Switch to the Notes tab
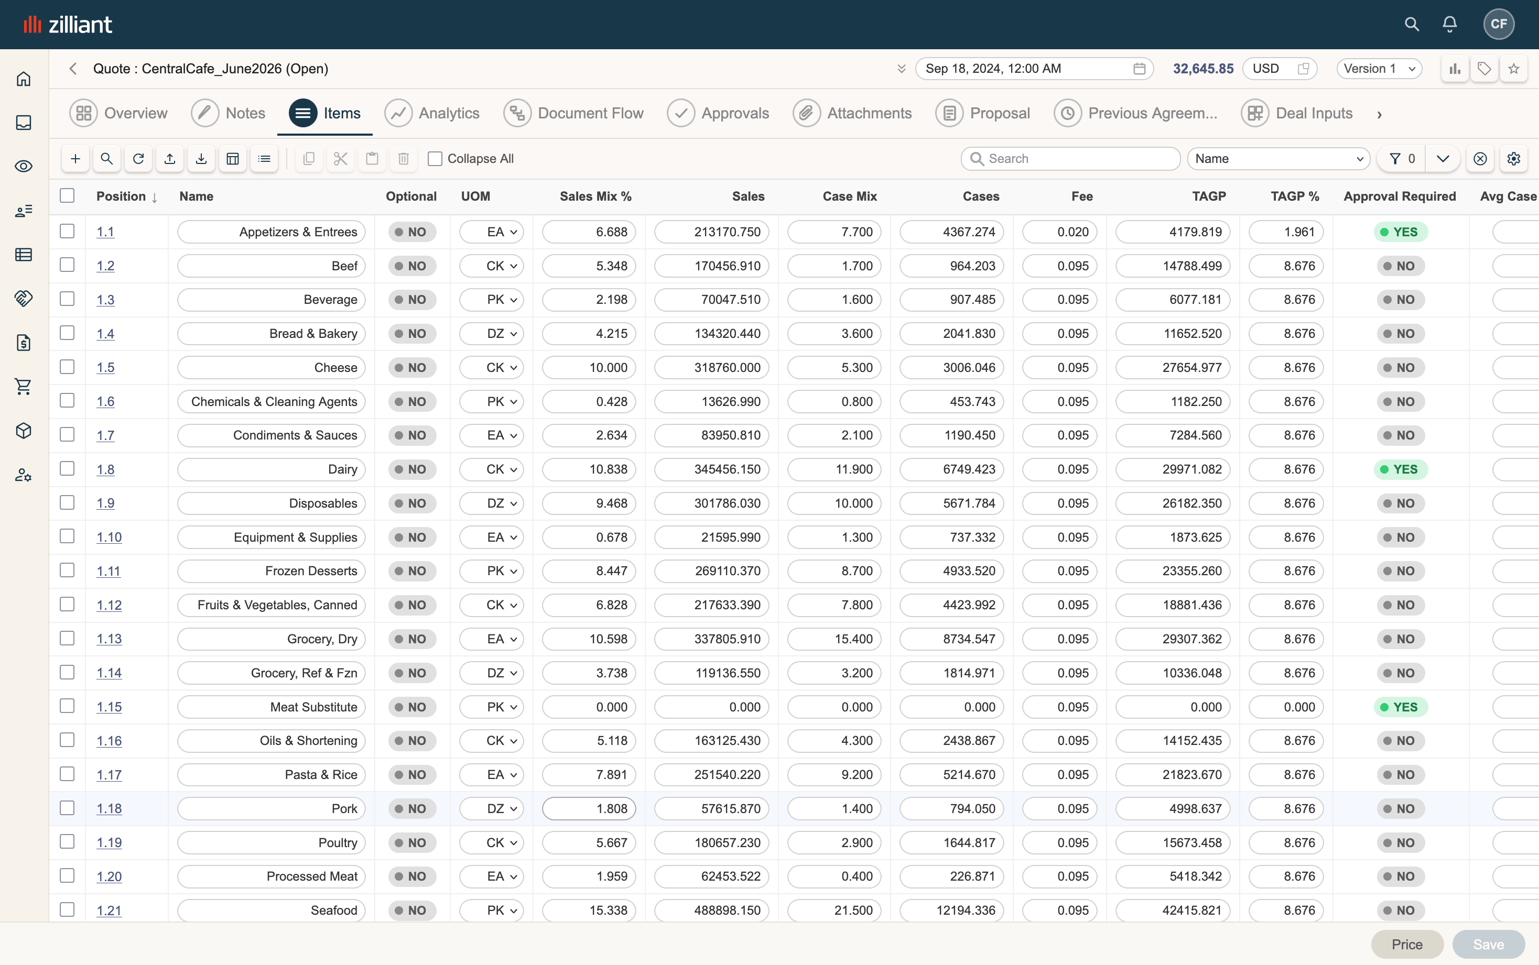This screenshot has height=965, width=1539. pyautogui.click(x=229, y=114)
